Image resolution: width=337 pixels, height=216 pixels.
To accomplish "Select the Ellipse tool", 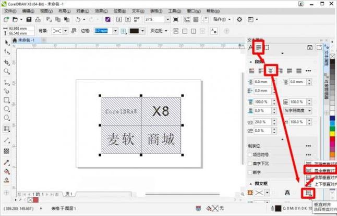I will [x=7, y=109].
